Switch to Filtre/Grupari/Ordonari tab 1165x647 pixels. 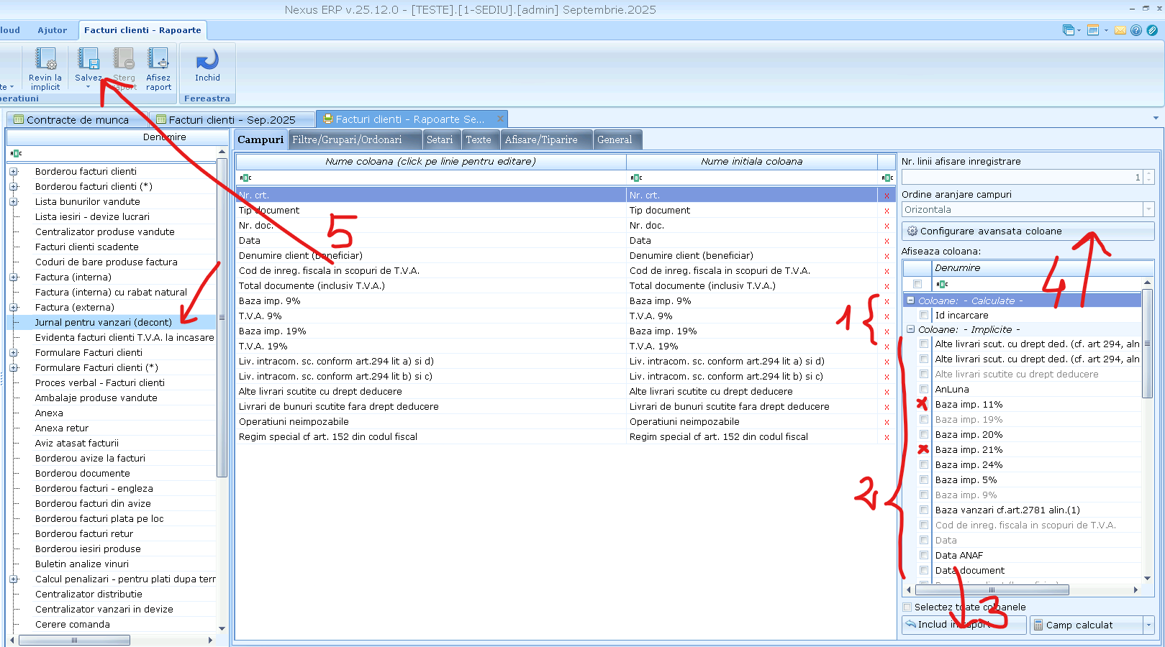(347, 140)
